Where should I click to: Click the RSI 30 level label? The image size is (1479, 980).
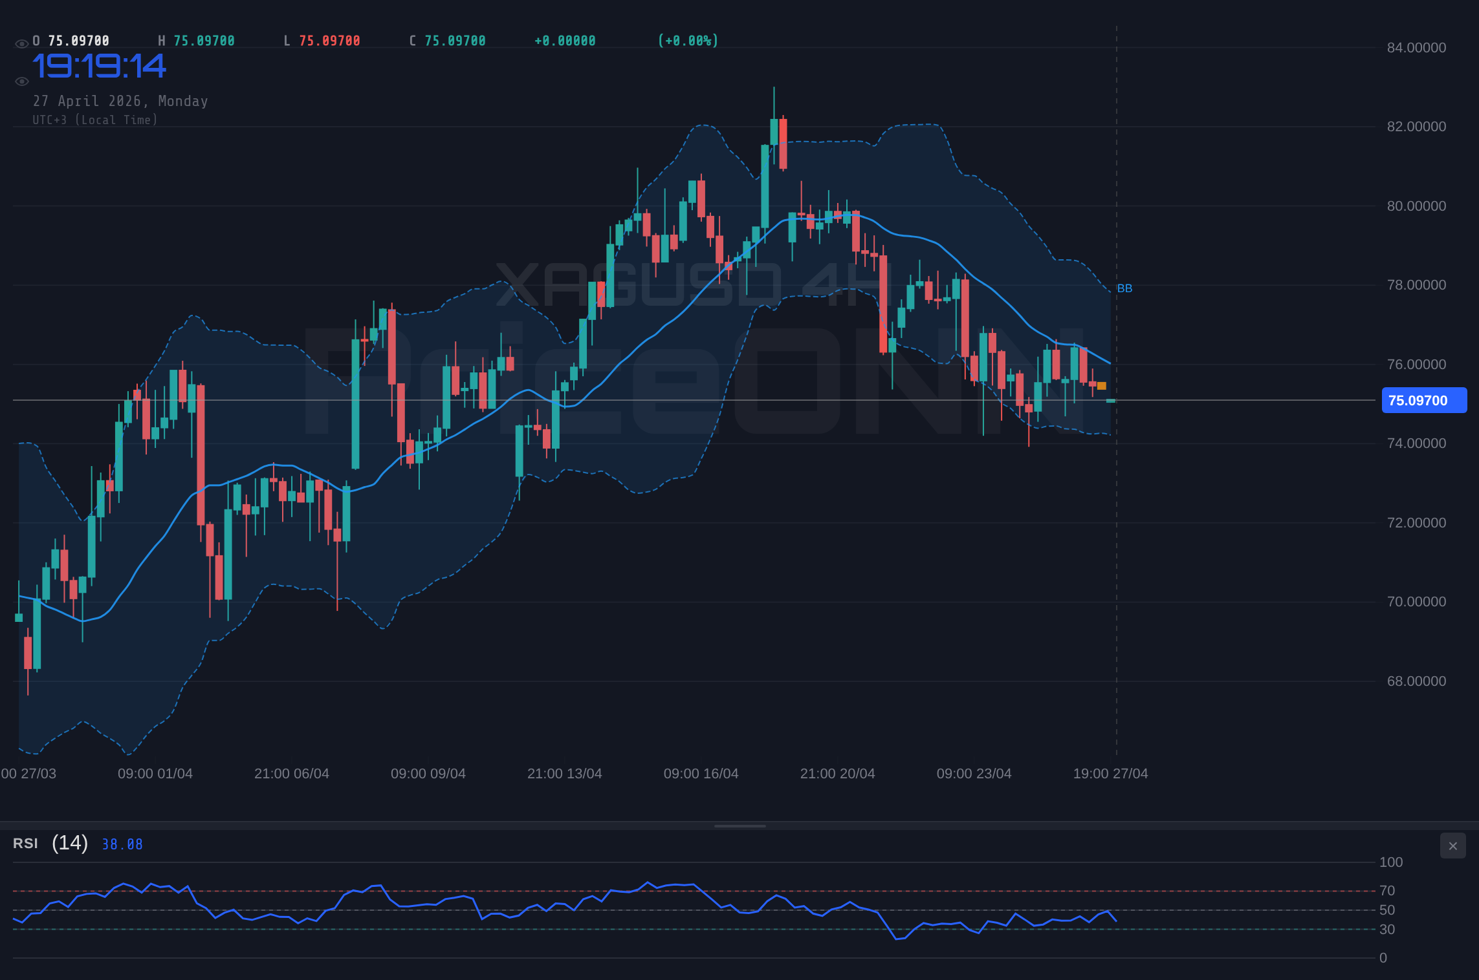coord(1387,930)
